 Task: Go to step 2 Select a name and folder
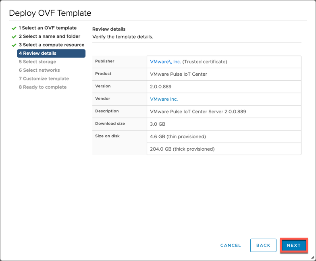click(x=50, y=36)
